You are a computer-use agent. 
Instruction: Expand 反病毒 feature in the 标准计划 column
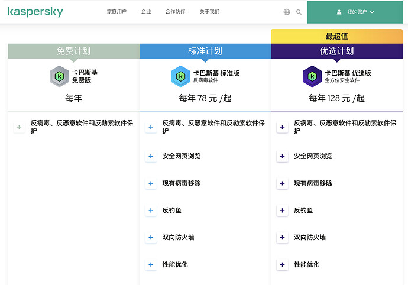tap(151, 127)
